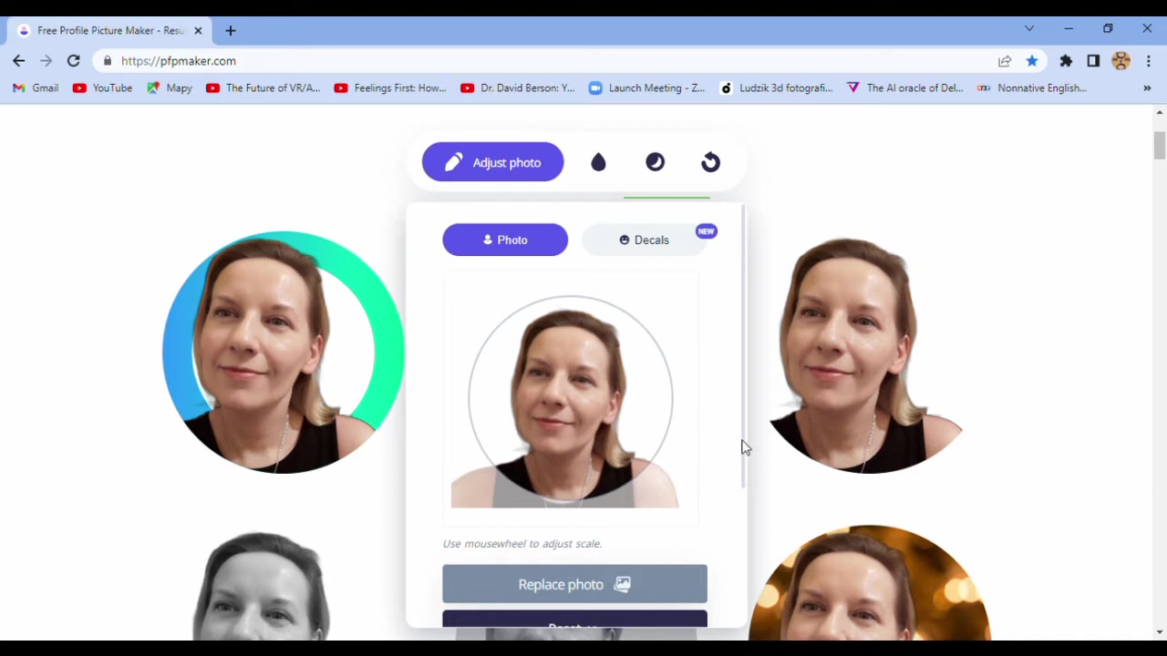1167x656 pixels.
Task: Open the contrast half-circle tool
Action: [x=655, y=162]
